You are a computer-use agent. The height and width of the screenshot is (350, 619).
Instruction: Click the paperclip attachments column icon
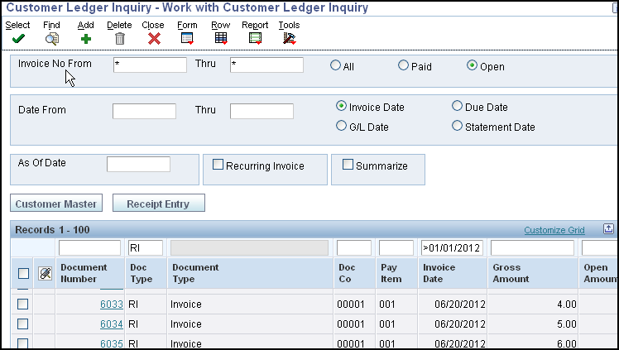coord(45,273)
